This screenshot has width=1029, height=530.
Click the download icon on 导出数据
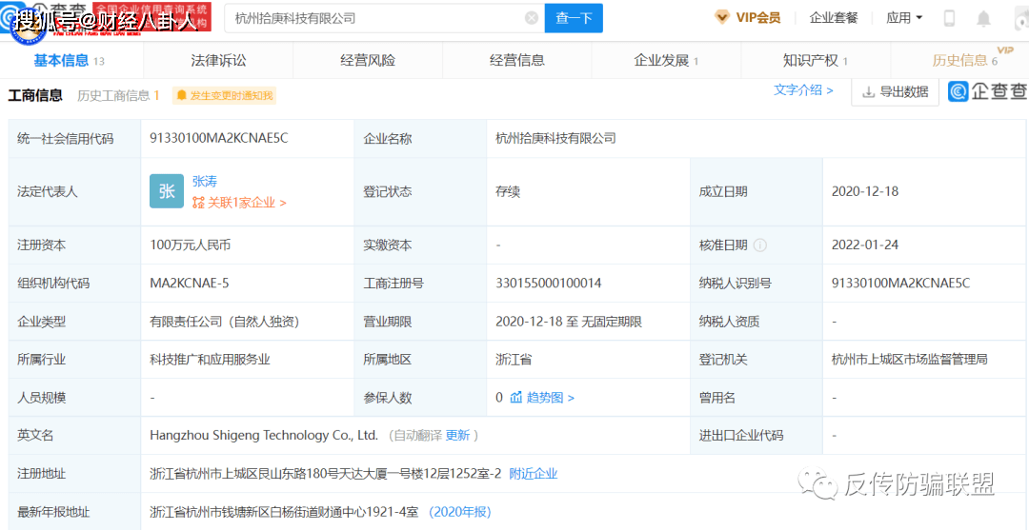pos(868,91)
